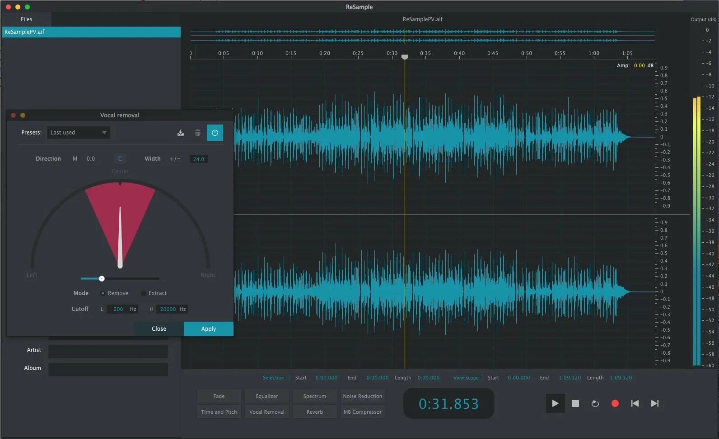
Task: Click the Selection Length value 0:00.000
Action: click(429, 378)
